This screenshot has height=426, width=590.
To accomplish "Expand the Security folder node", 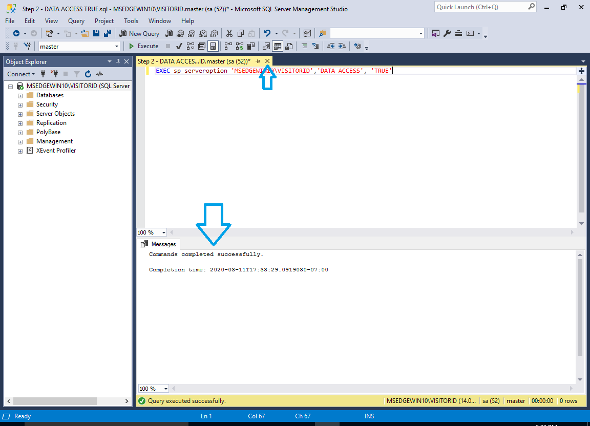I will (x=20, y=105).
